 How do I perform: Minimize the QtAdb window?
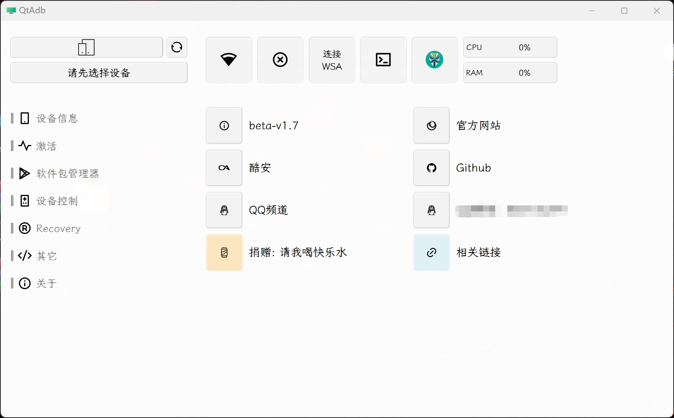(x=592, y=11)
